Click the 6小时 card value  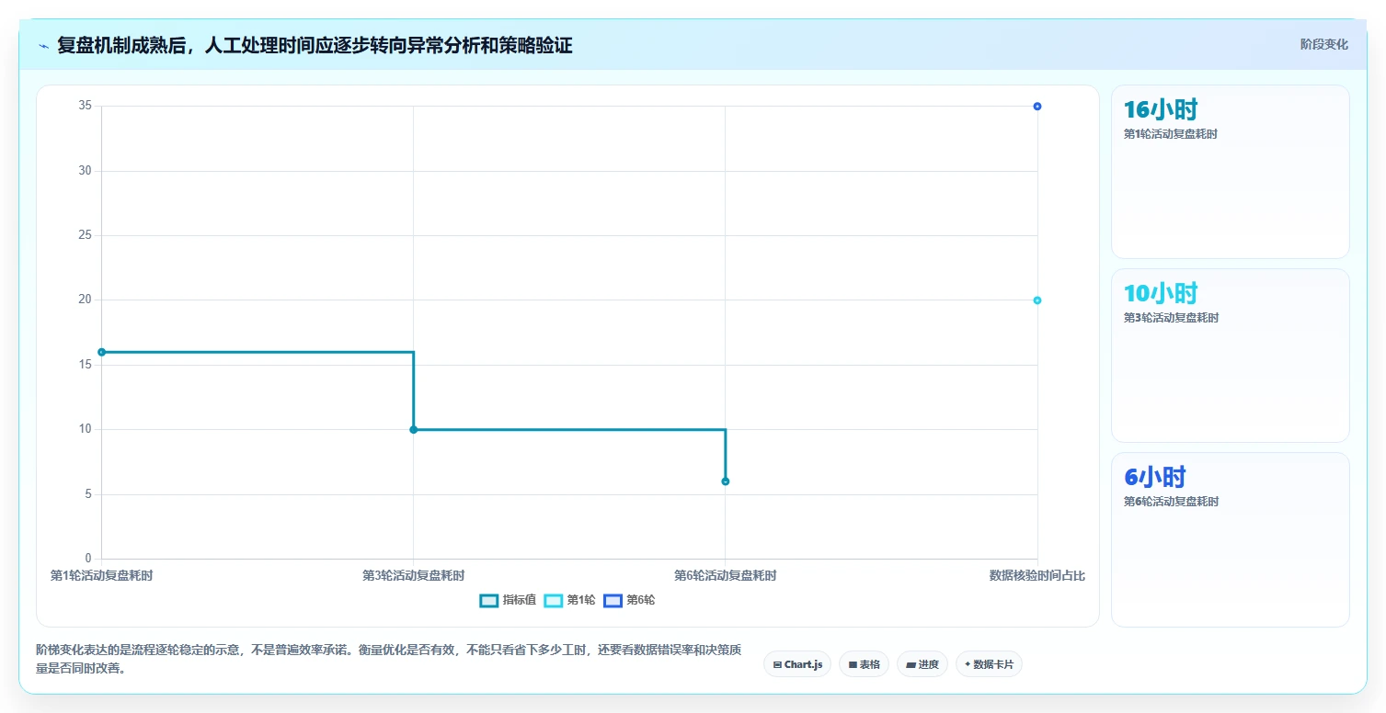[x=1155, y=478]
